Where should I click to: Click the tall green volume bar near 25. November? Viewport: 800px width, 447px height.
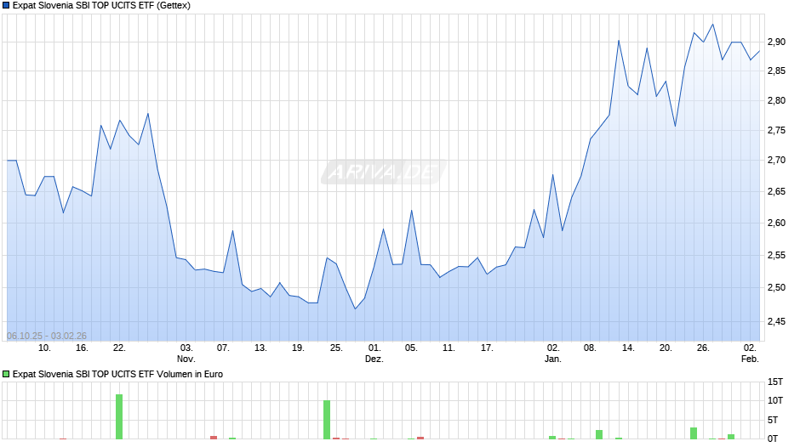327,420
